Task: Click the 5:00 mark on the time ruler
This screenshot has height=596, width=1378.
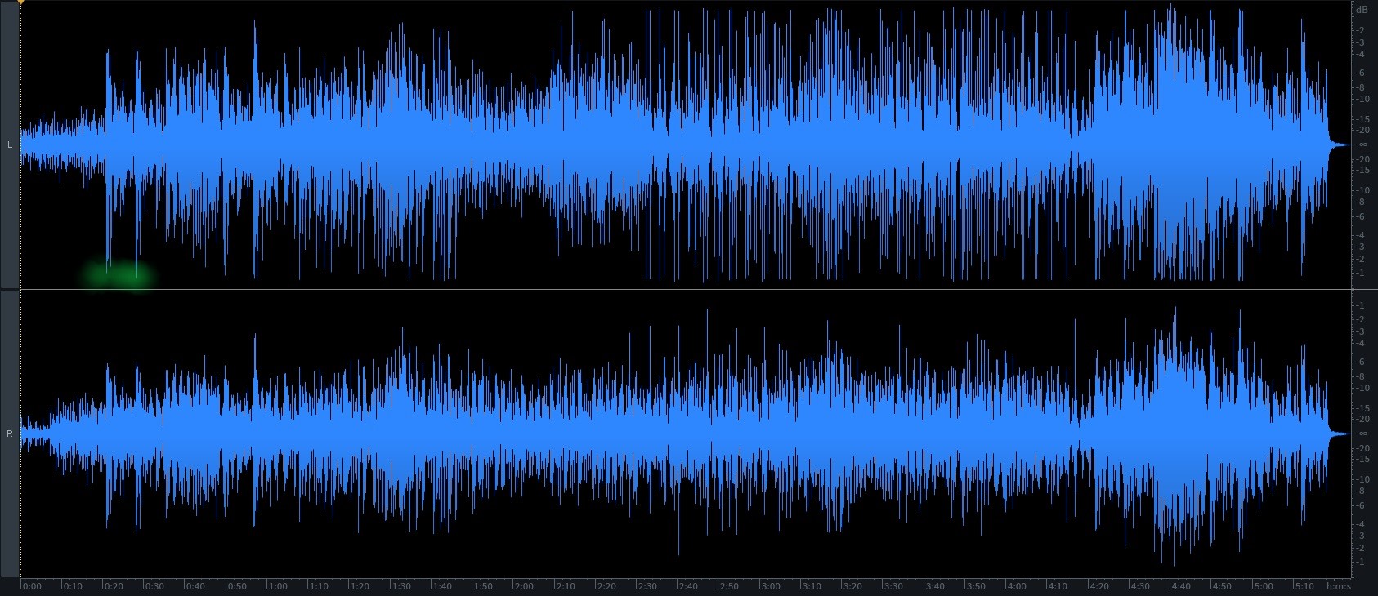Action: pyautogui.click(x=1263, y=586)
